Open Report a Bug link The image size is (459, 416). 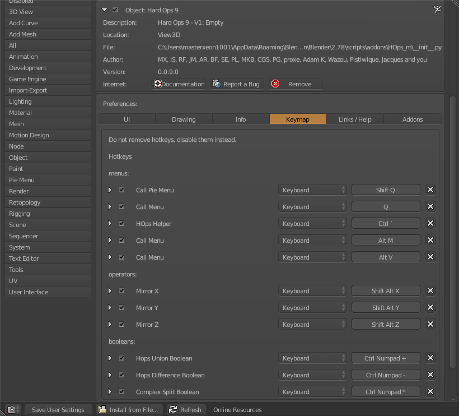point(236,84)
